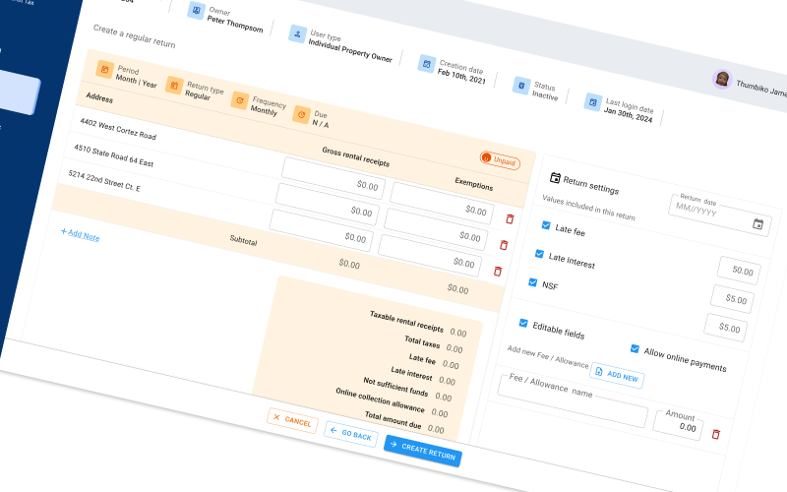This screenshot has width=787, height=492.
Task: Toggle the Late fee checkbox
Action: [546, 225]
